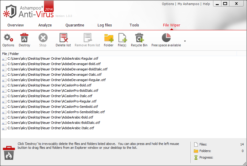Go to the Log files tab
Image resolution: width=247 pixels, height=166 pixels.
pos(105,25)
